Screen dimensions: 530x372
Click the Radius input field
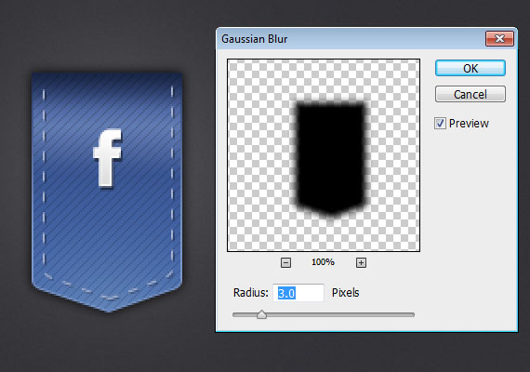(298, 293)
